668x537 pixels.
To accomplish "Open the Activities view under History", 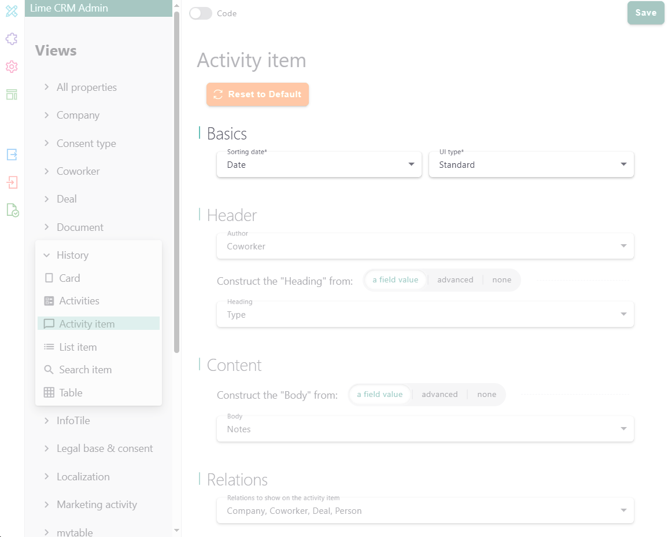I will click(x=79, y=301).
